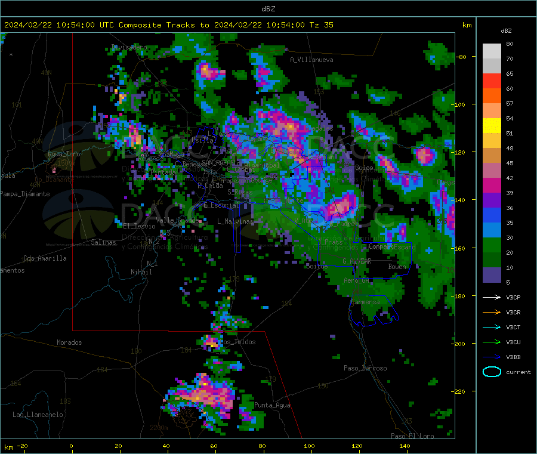The image size is (537, 454).
Task: Click the 'Valle_Grande' place label
Action: (177, 220)
